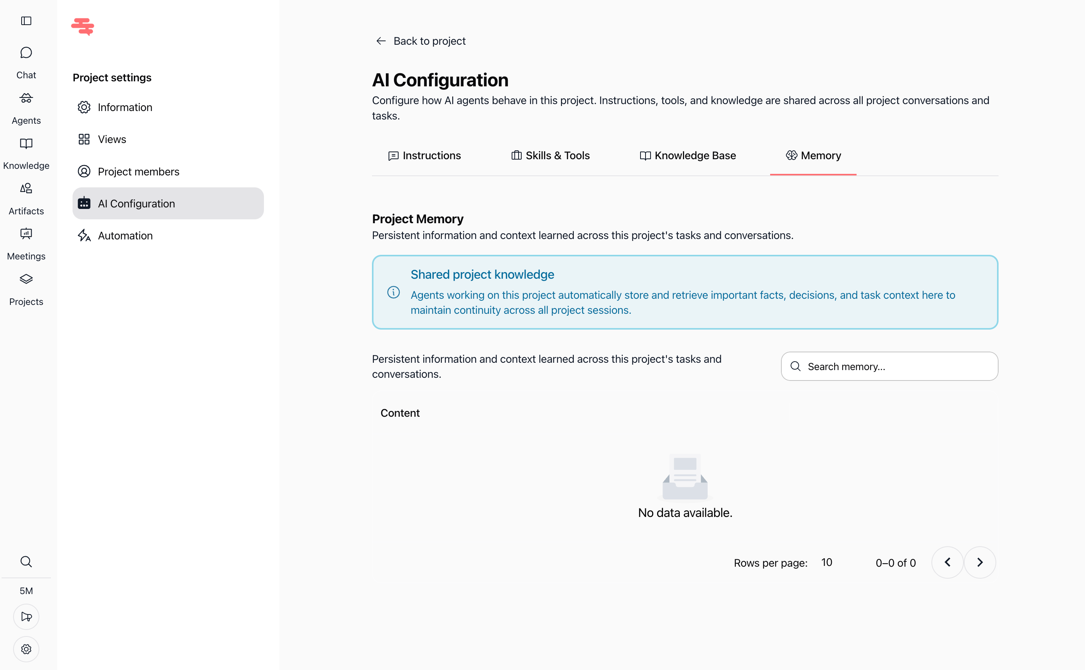
Task: Open the Artifacts section
Action: click(x=26, y=199)
